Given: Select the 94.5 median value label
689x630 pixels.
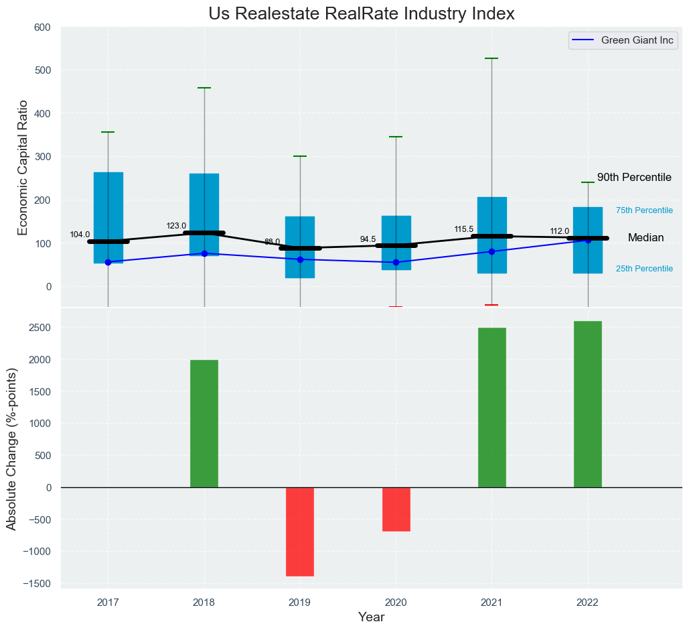Looking at the screenshot, I should (368, 240).
